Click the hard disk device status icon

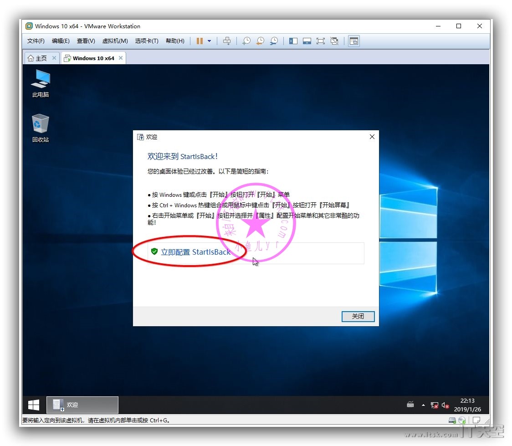[452, 420]
